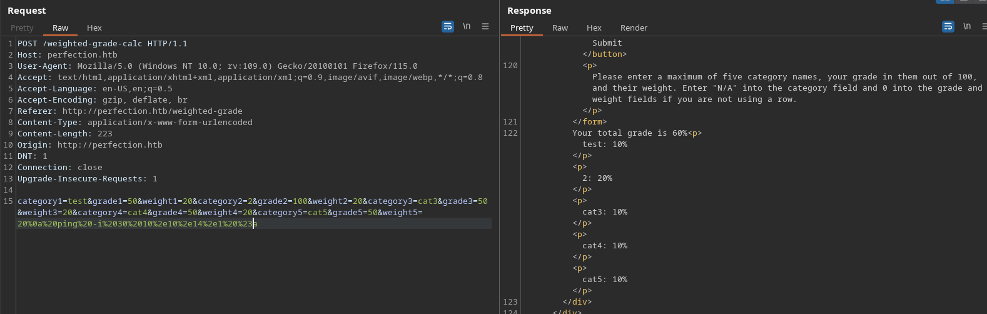This screenshot has width=987, height=314.
Task: Select the Raw tab in Request panel
Action: pos(61,28)
